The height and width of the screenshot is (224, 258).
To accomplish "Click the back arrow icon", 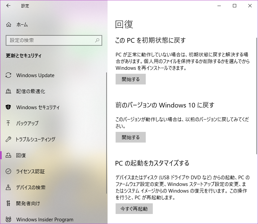I will (x=8, y=6).
